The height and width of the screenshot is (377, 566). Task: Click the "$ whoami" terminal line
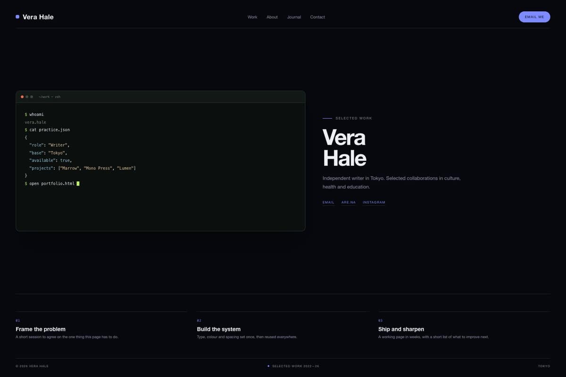coord(34,115)
